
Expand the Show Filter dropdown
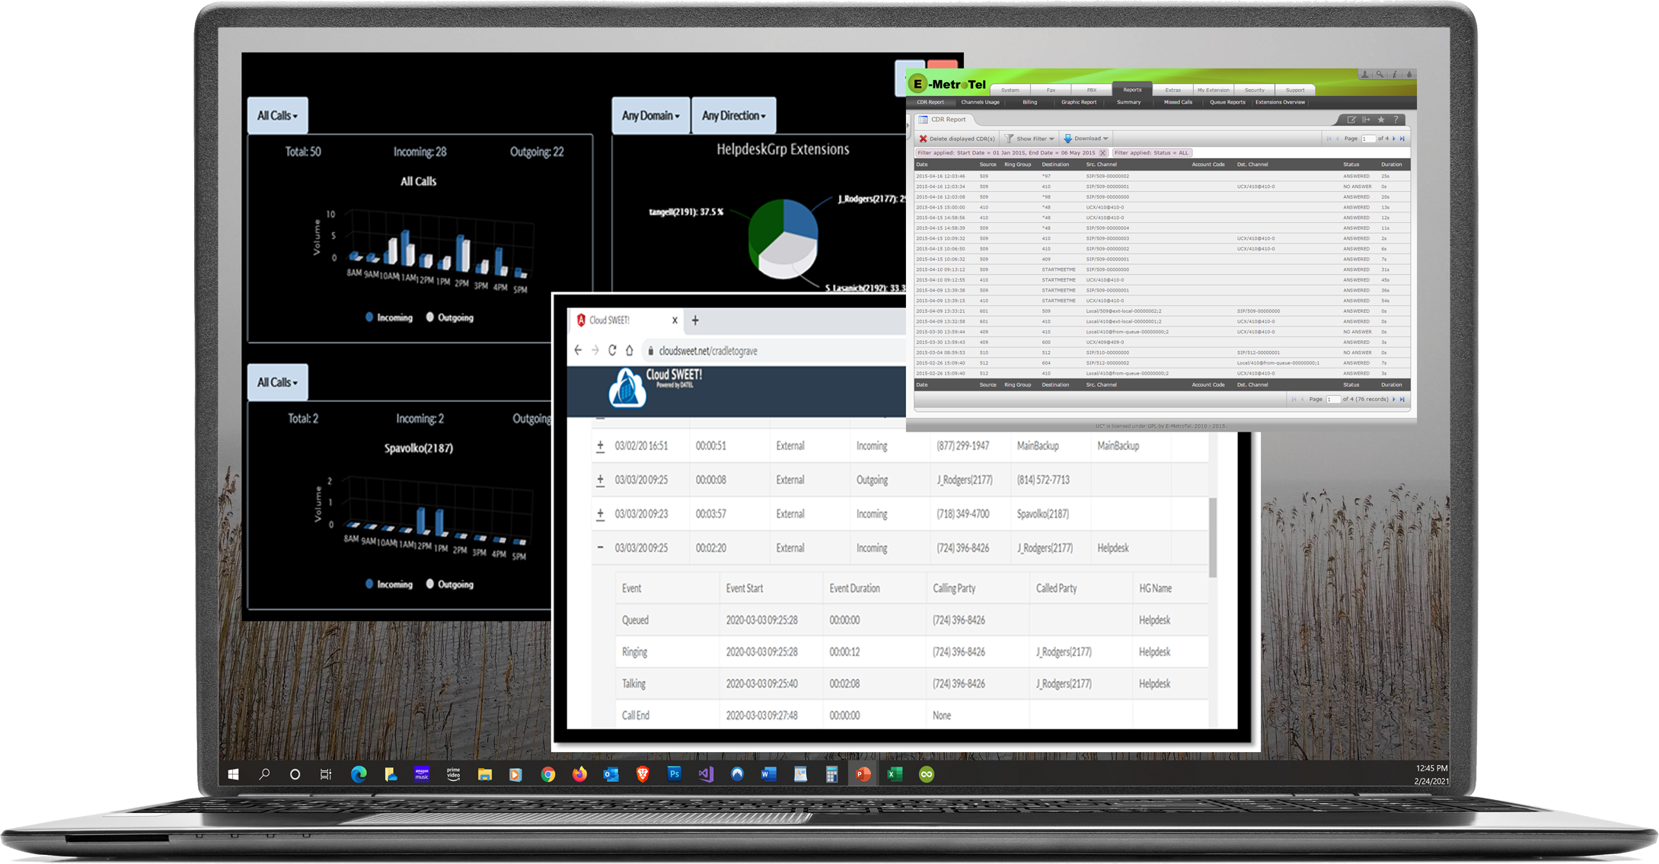pos(1030,139)
